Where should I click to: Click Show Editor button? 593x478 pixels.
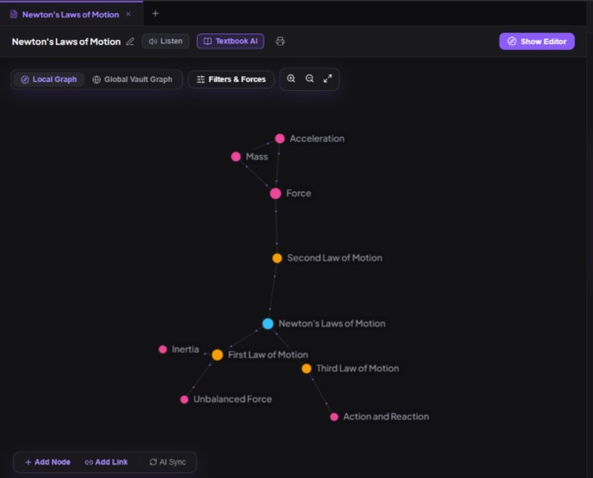[536, 41]
